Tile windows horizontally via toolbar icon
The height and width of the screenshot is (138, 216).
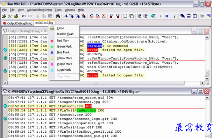(189, 16)
